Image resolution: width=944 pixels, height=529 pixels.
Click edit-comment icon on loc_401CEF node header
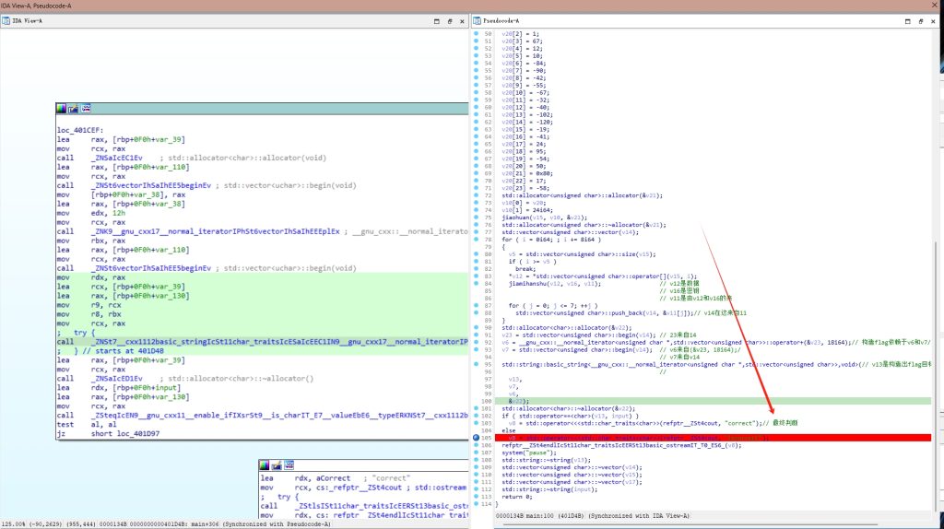[x=74, y=109]
